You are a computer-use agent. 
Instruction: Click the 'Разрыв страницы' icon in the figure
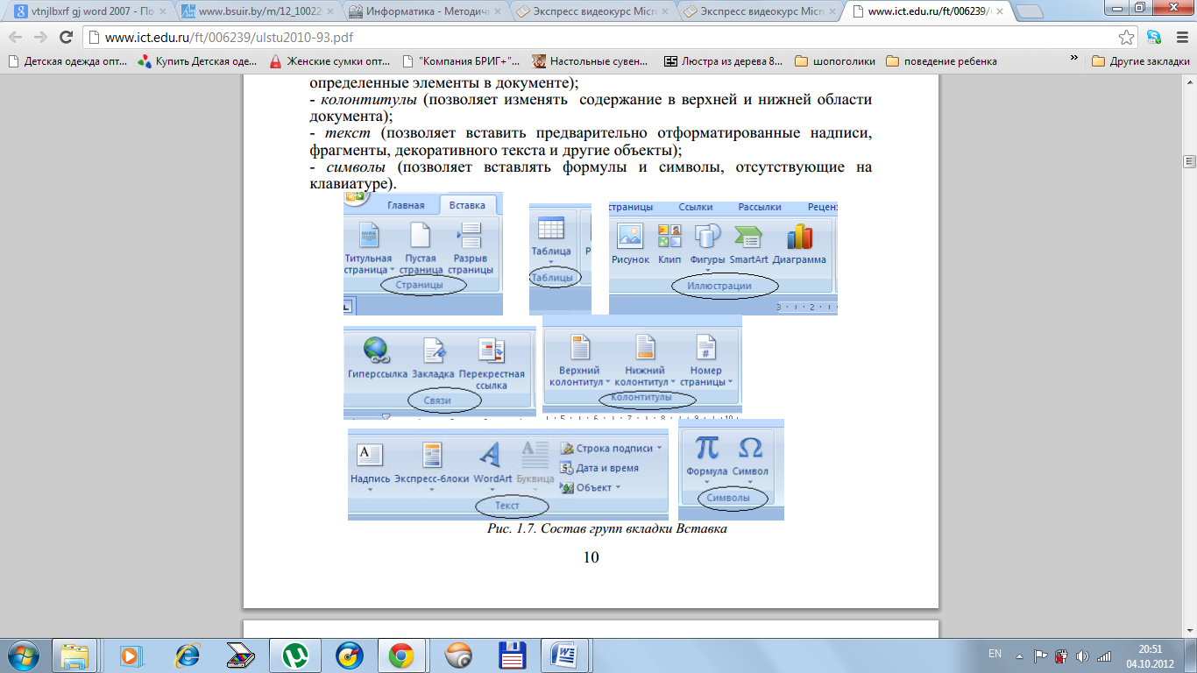(471, 236)
